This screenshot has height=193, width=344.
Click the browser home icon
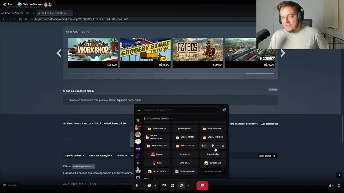26,19
